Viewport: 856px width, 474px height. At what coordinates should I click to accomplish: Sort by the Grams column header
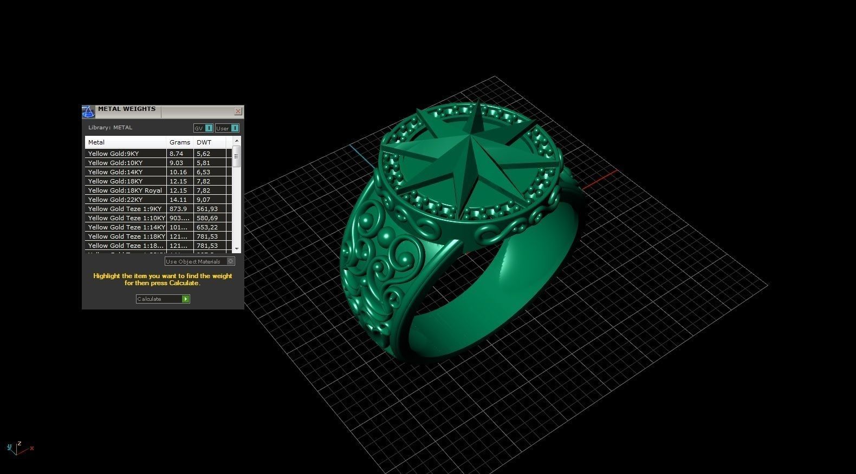[x=180, y=142]
